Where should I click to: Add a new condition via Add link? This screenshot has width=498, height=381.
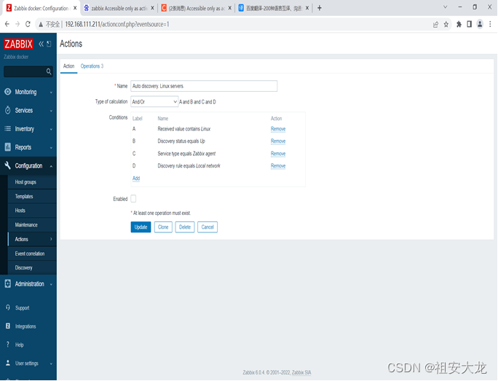coord(136,178)
